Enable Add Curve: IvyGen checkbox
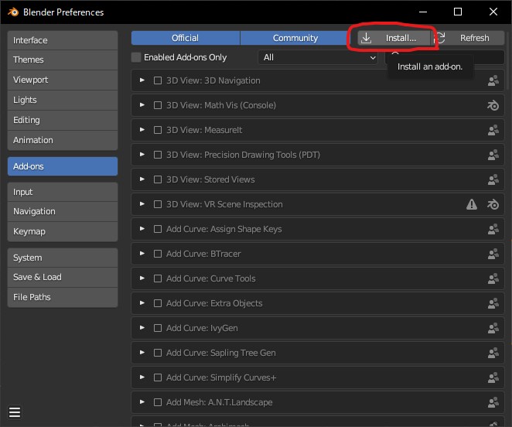This screenshot has height=427, width=512. [x=158, y=328]
